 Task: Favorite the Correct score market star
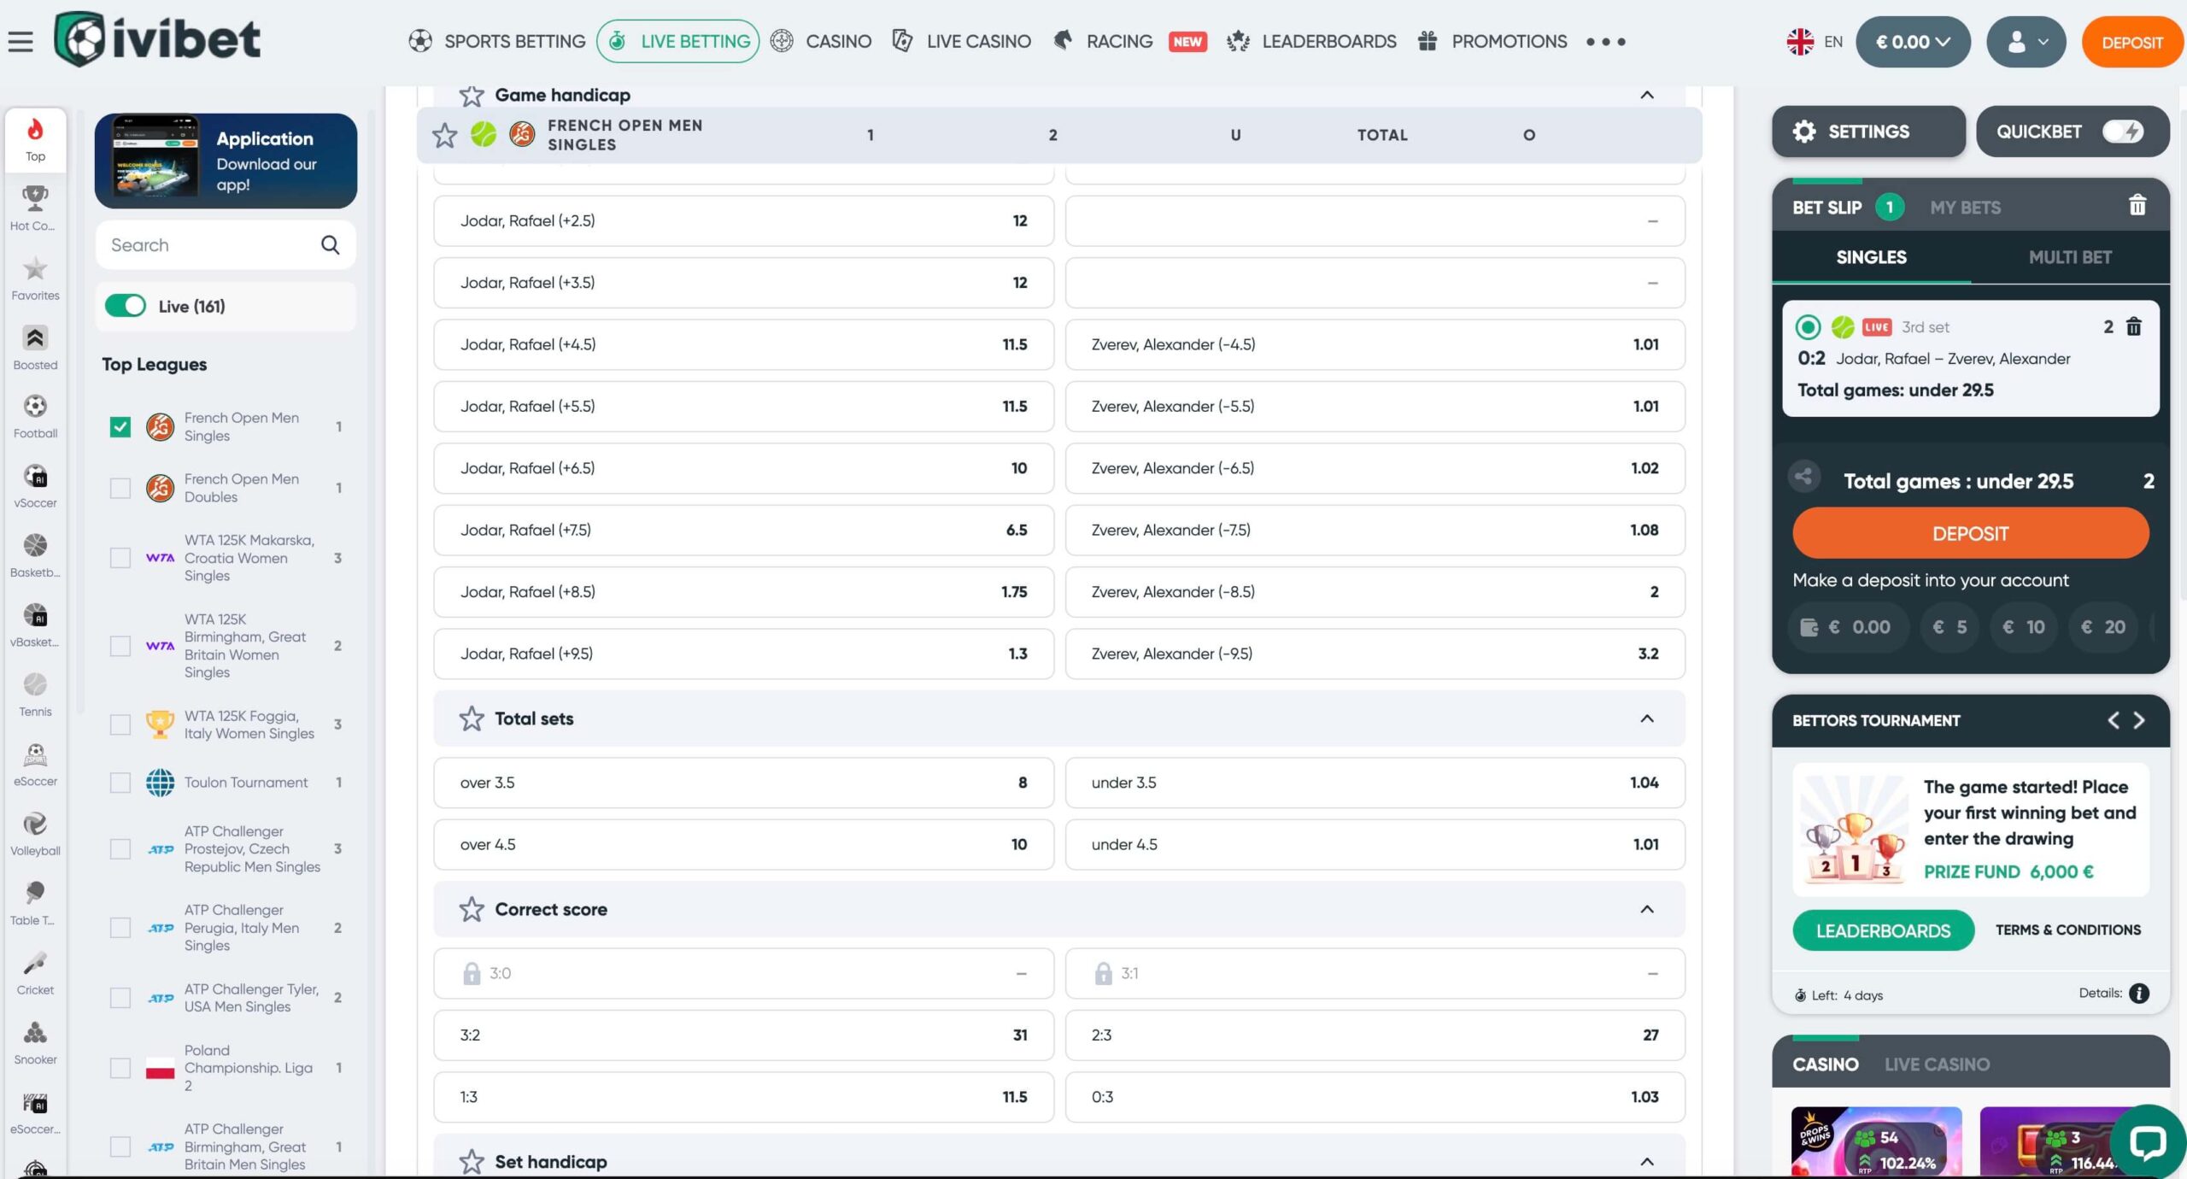point(471,909)
